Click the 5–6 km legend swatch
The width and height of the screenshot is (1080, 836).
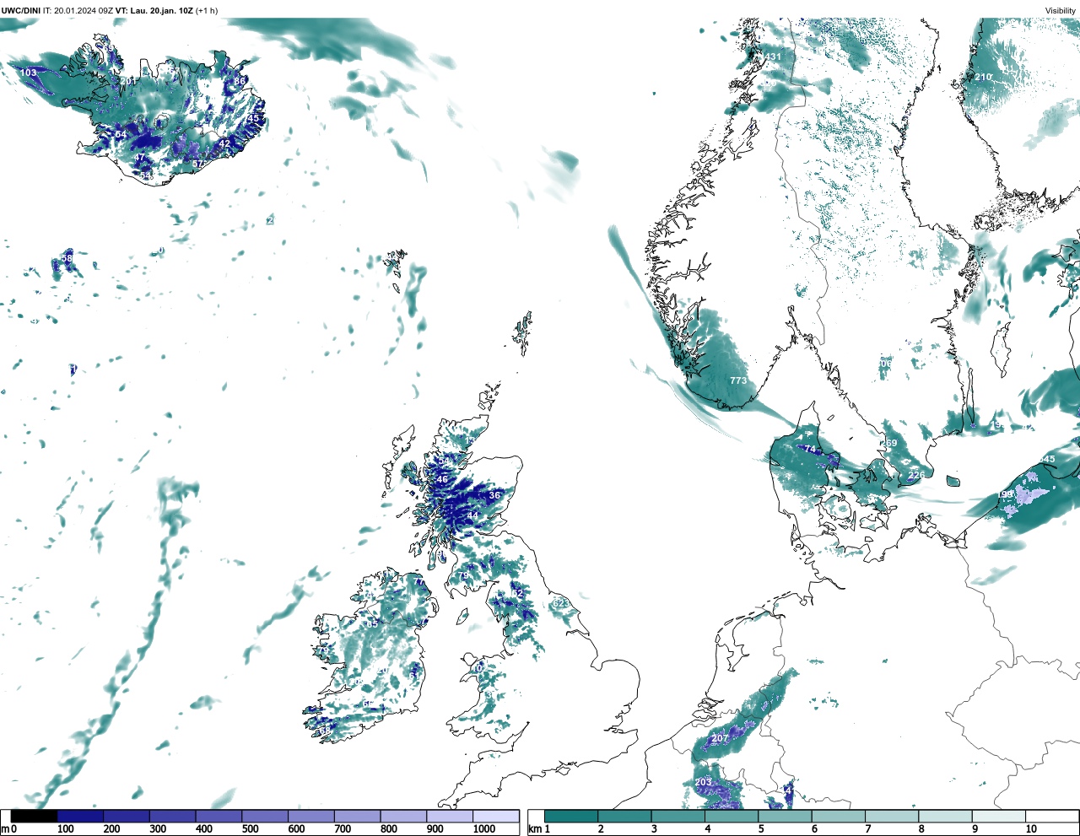785,816
